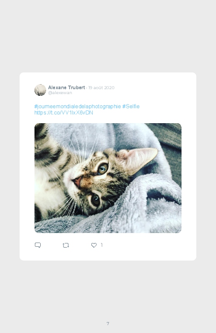The image size is (216, 333).
Task: Click the kitten's striped paw
Action: tap(46, 146)
